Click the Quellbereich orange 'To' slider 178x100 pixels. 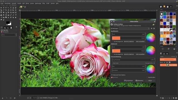click(129, 38)
